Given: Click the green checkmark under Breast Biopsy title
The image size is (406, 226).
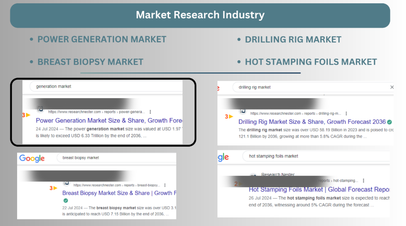Looking at the screenshot, I should click(66, 201).
